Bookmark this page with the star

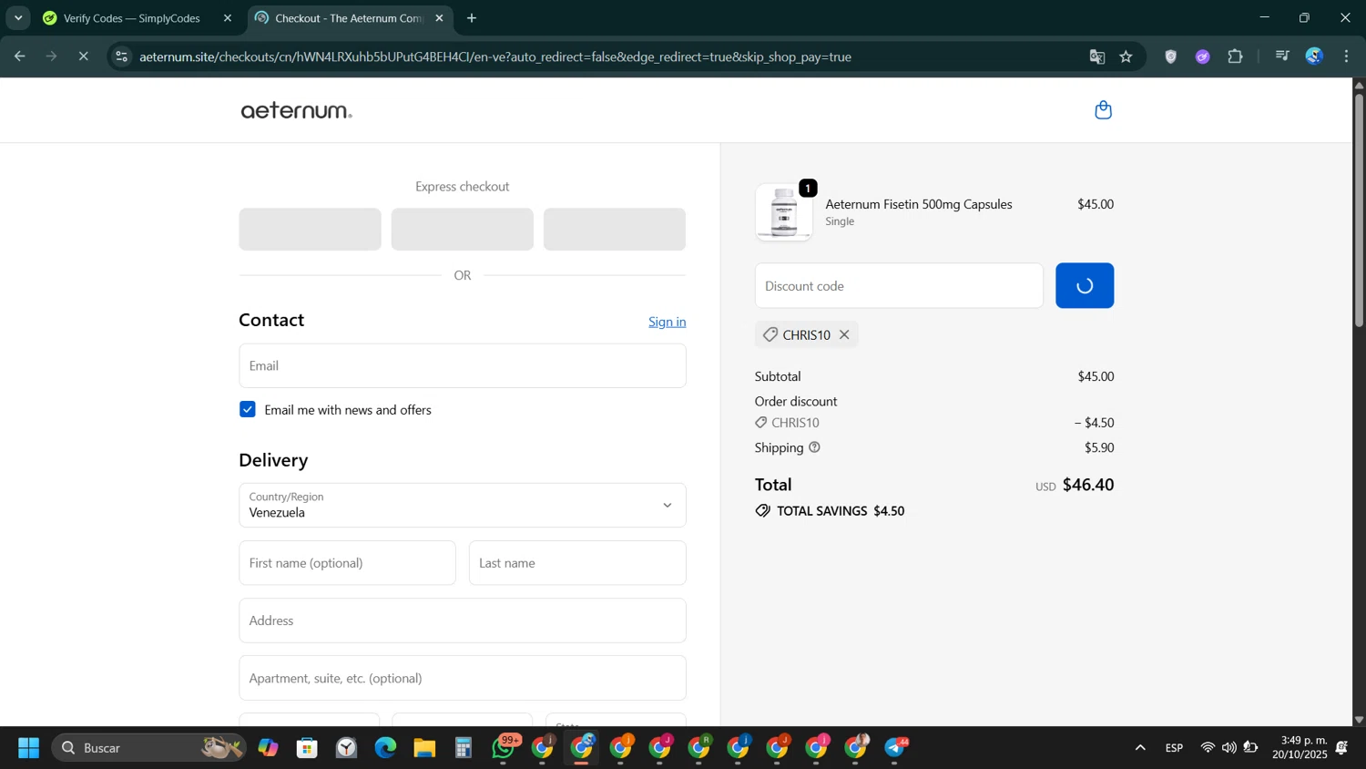coord(1126,56)
